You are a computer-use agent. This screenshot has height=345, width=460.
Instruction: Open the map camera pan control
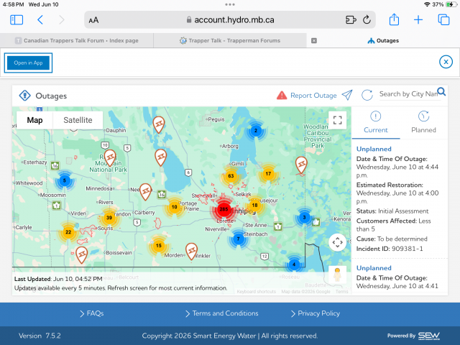pos(337,242)
